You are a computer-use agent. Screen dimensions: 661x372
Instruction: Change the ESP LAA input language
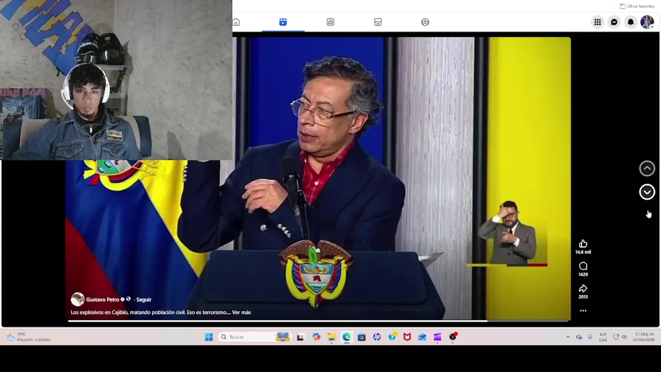click(x=603, y=337)
